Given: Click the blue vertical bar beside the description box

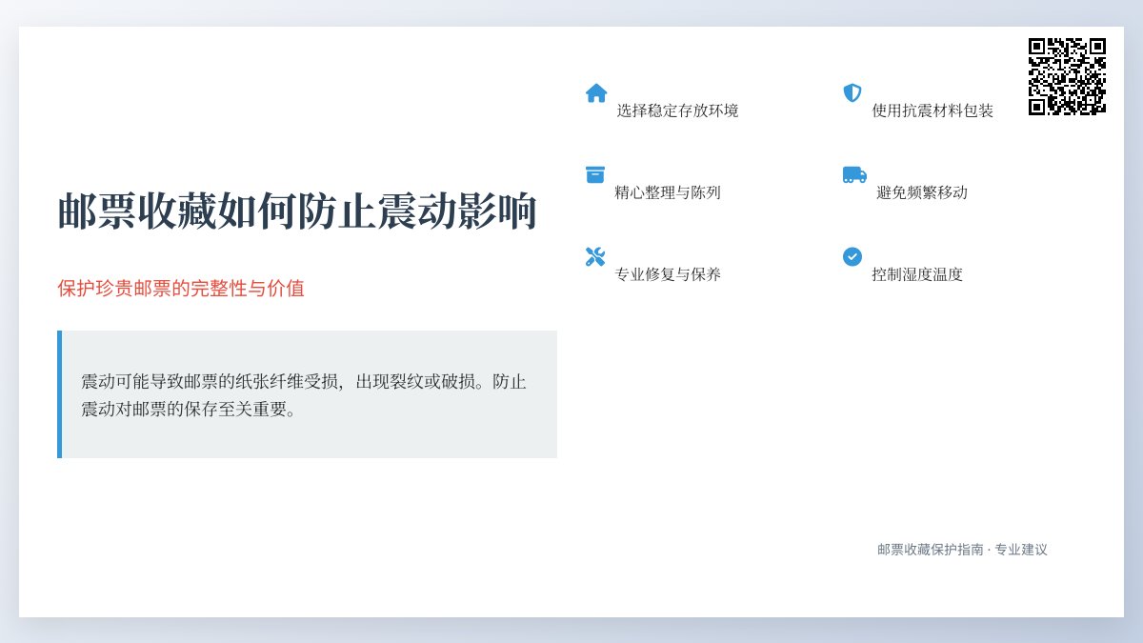Looking at the screenshot, I should [60, 393].
